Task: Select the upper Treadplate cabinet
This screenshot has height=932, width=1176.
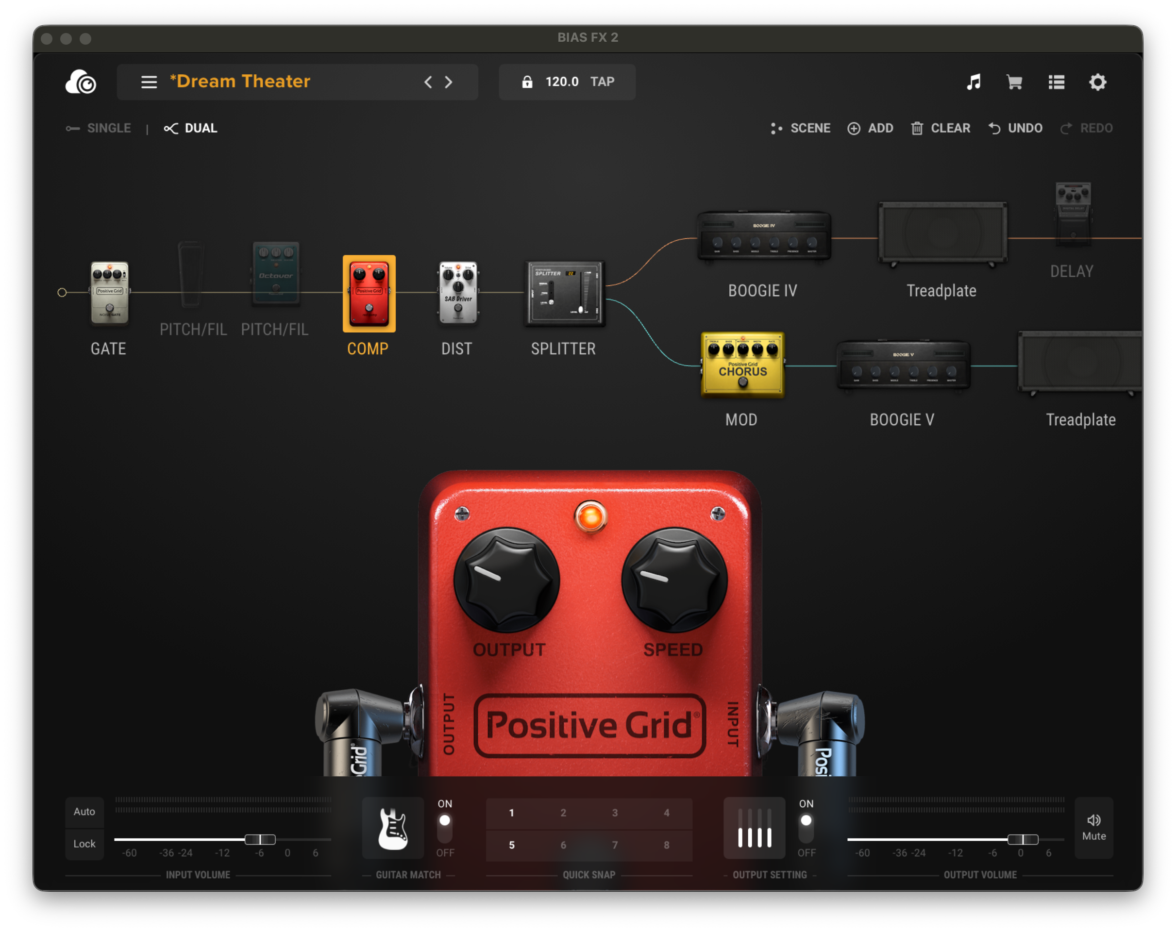Action: (942, 234)
